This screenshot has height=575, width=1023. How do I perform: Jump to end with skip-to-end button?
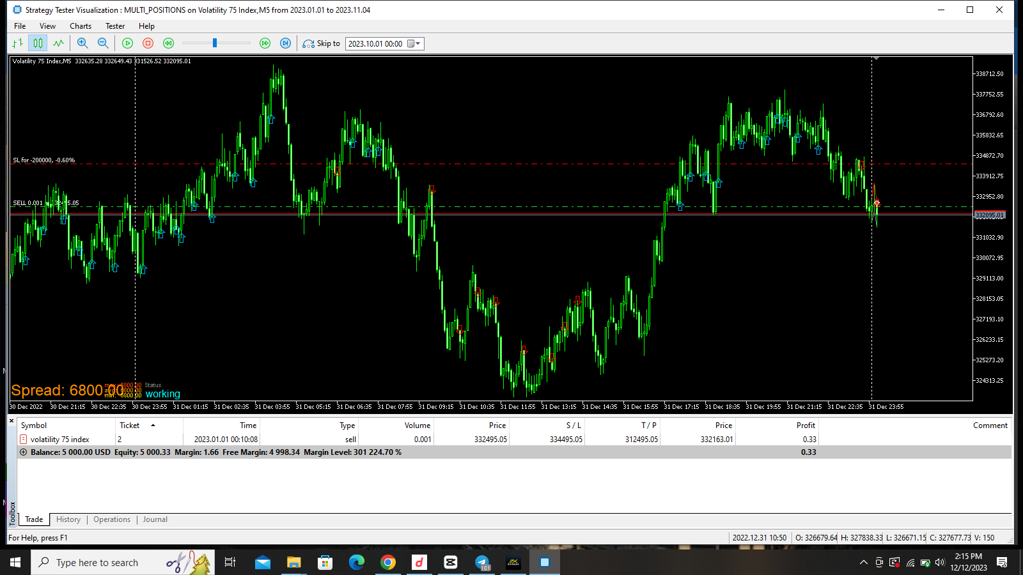coord(286,43)
